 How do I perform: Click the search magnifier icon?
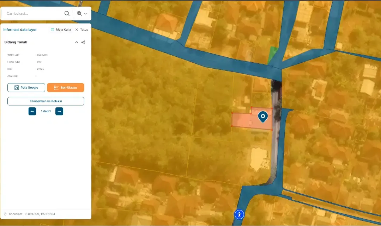(67, 14)
